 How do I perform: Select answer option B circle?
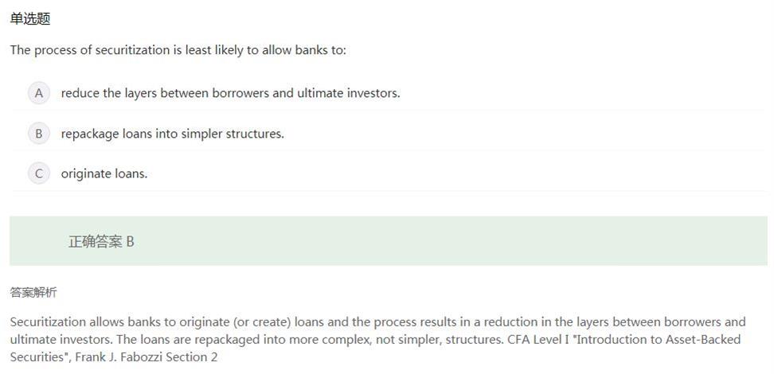(38, 134)
